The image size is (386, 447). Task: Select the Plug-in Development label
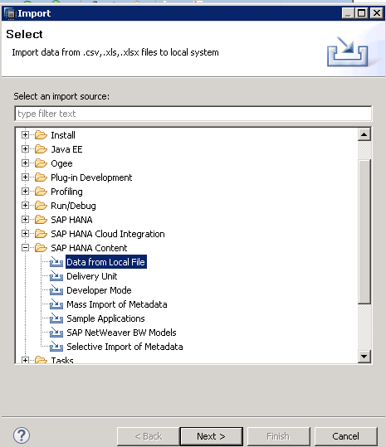click(x=91, y=177)
